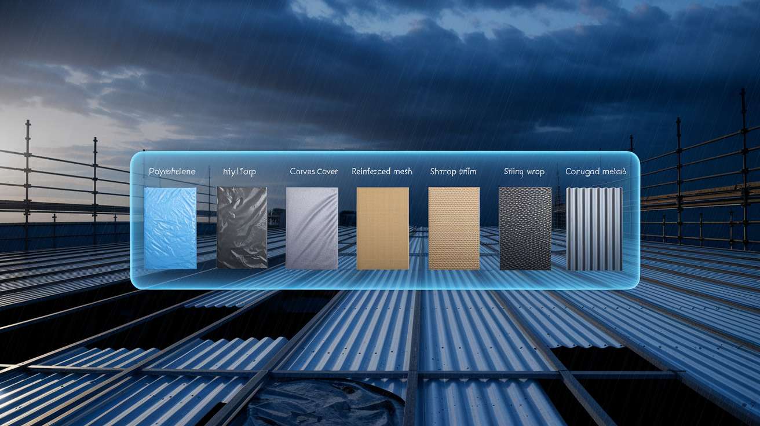Choose the "Stiing wrap" label
This screenshot has height=426, width=760.
[524, 172]
